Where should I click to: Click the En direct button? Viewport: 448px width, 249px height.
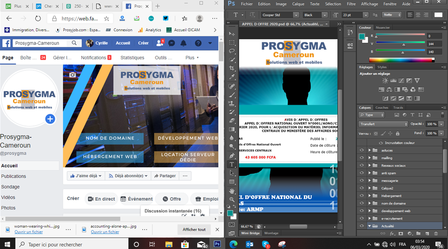pos(102,199)
